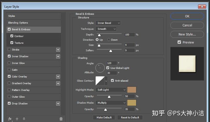The height and width of the screenshot is (122, 210).
Task: Click the Reset to Default button
Action: [x=130, y=117]
